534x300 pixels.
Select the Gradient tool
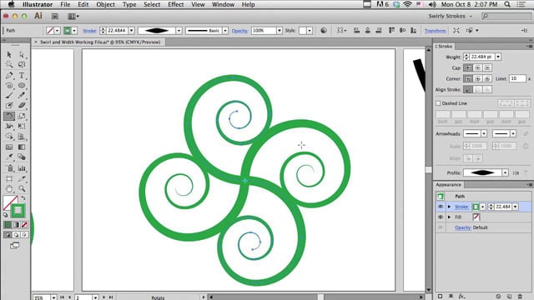click(x=22, y=147)
